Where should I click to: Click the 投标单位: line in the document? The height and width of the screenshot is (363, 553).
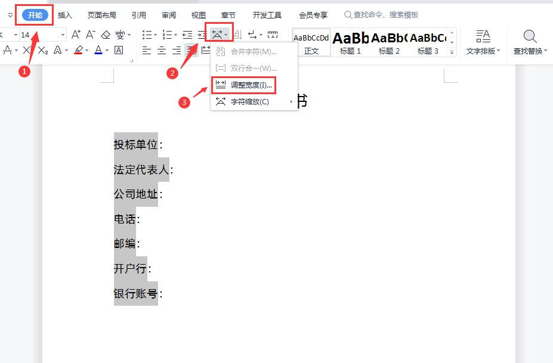click(138, 144)
